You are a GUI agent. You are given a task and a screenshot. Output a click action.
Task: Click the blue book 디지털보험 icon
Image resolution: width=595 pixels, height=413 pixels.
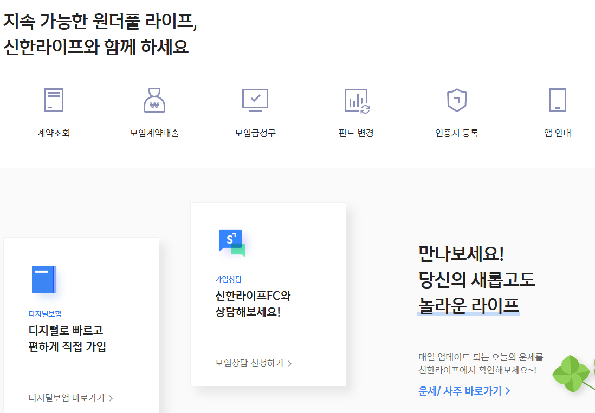44,279
